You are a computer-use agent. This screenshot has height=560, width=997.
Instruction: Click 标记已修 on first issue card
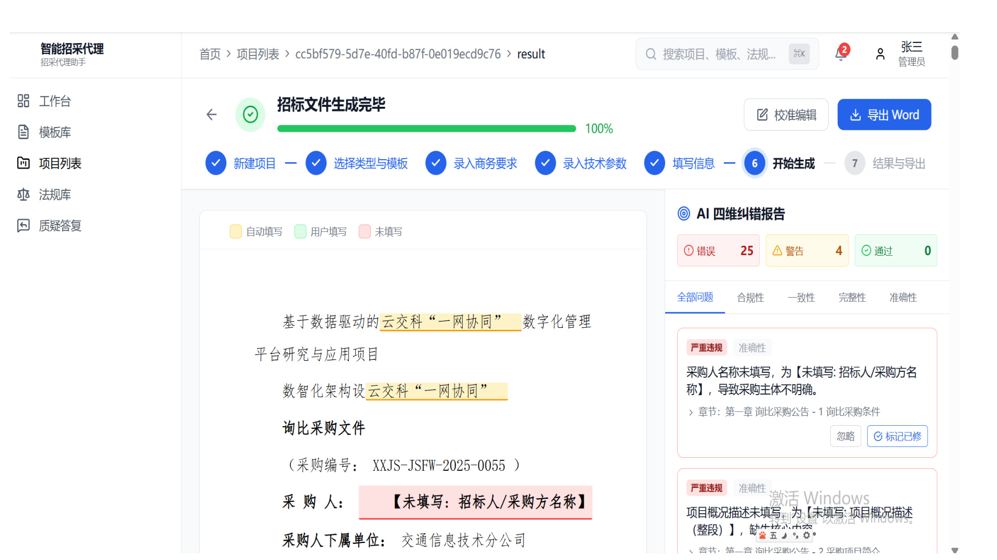tap(897, 436)
